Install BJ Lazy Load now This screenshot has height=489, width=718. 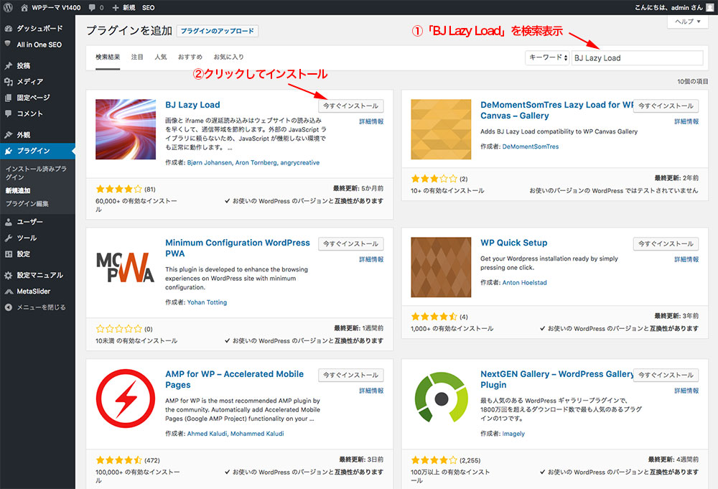(x=351, y=106)
